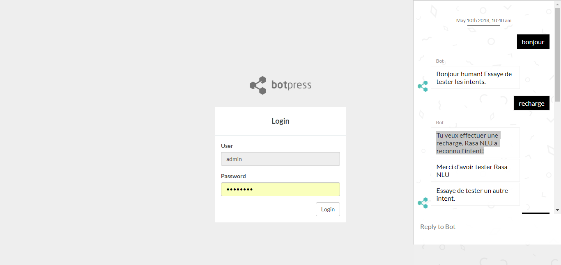Screen dimensions: 561x265
Task: Click the Bot avatar icon beside 'Bonjour human!' message
Action: tap(423, 86)
